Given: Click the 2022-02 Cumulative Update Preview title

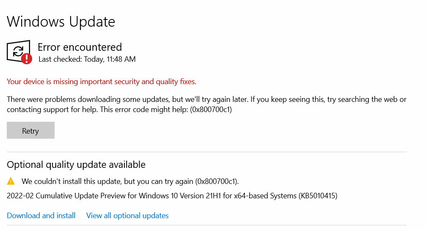Looking at the screenshot, I should 172,196.
